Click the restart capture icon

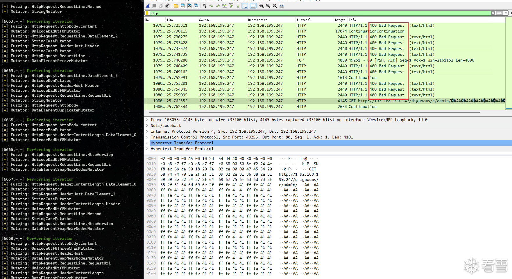click(x=161, y=6)
